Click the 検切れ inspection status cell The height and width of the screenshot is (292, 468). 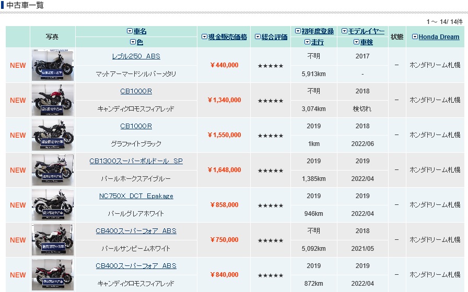click(362, 109)
